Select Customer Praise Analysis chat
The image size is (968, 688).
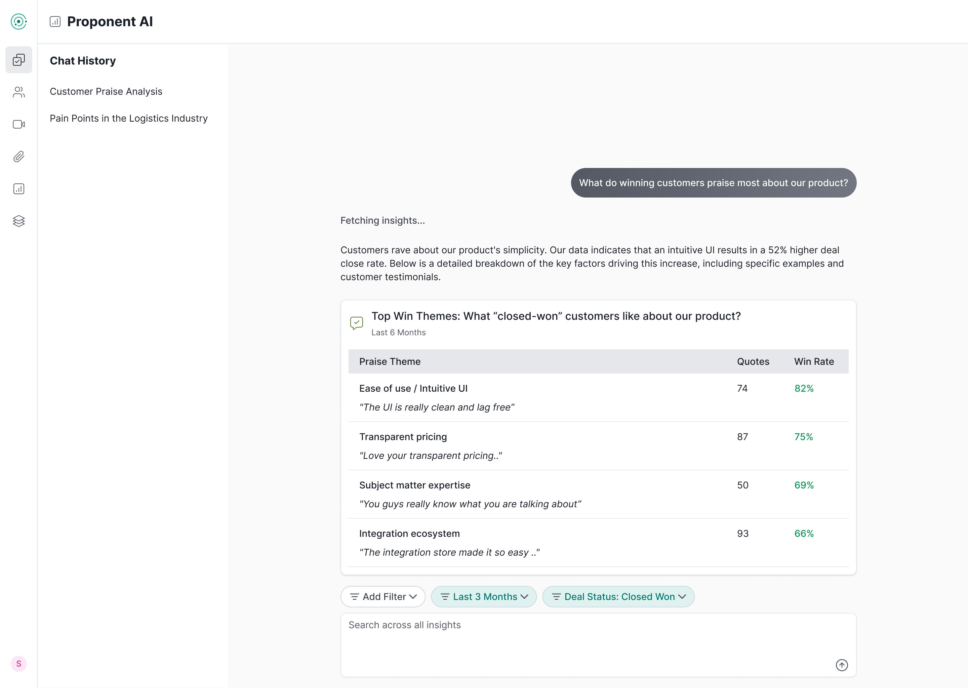coord(106,91)
